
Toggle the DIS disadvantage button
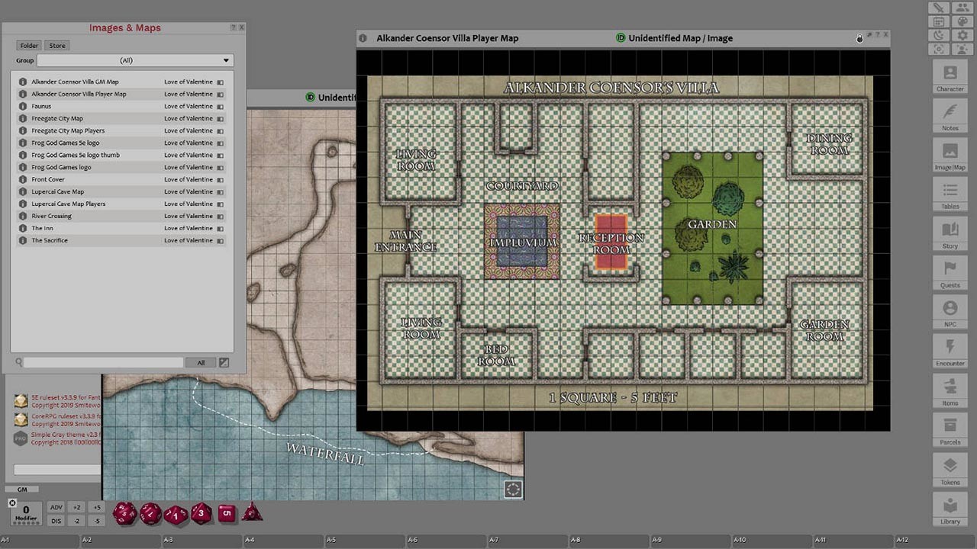pyautogui.click(x=56, y=521)
